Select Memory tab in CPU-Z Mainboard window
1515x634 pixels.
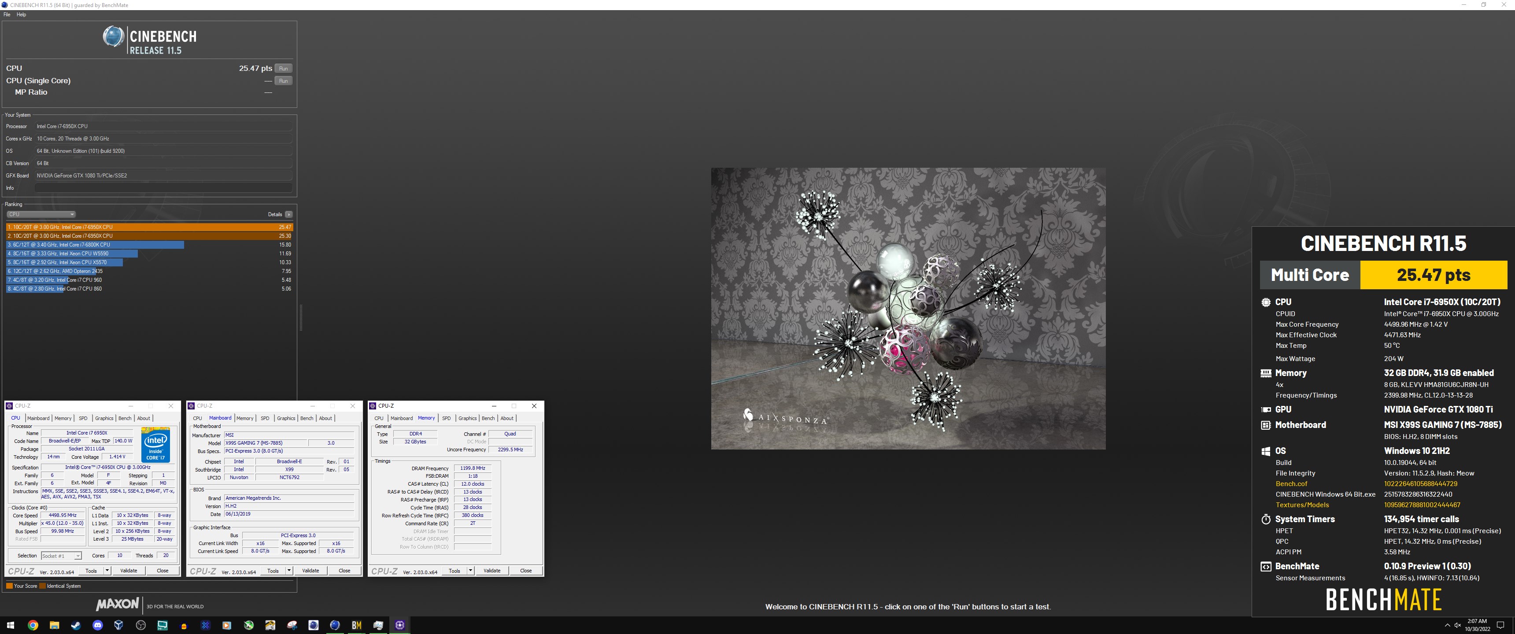point(245,418)
